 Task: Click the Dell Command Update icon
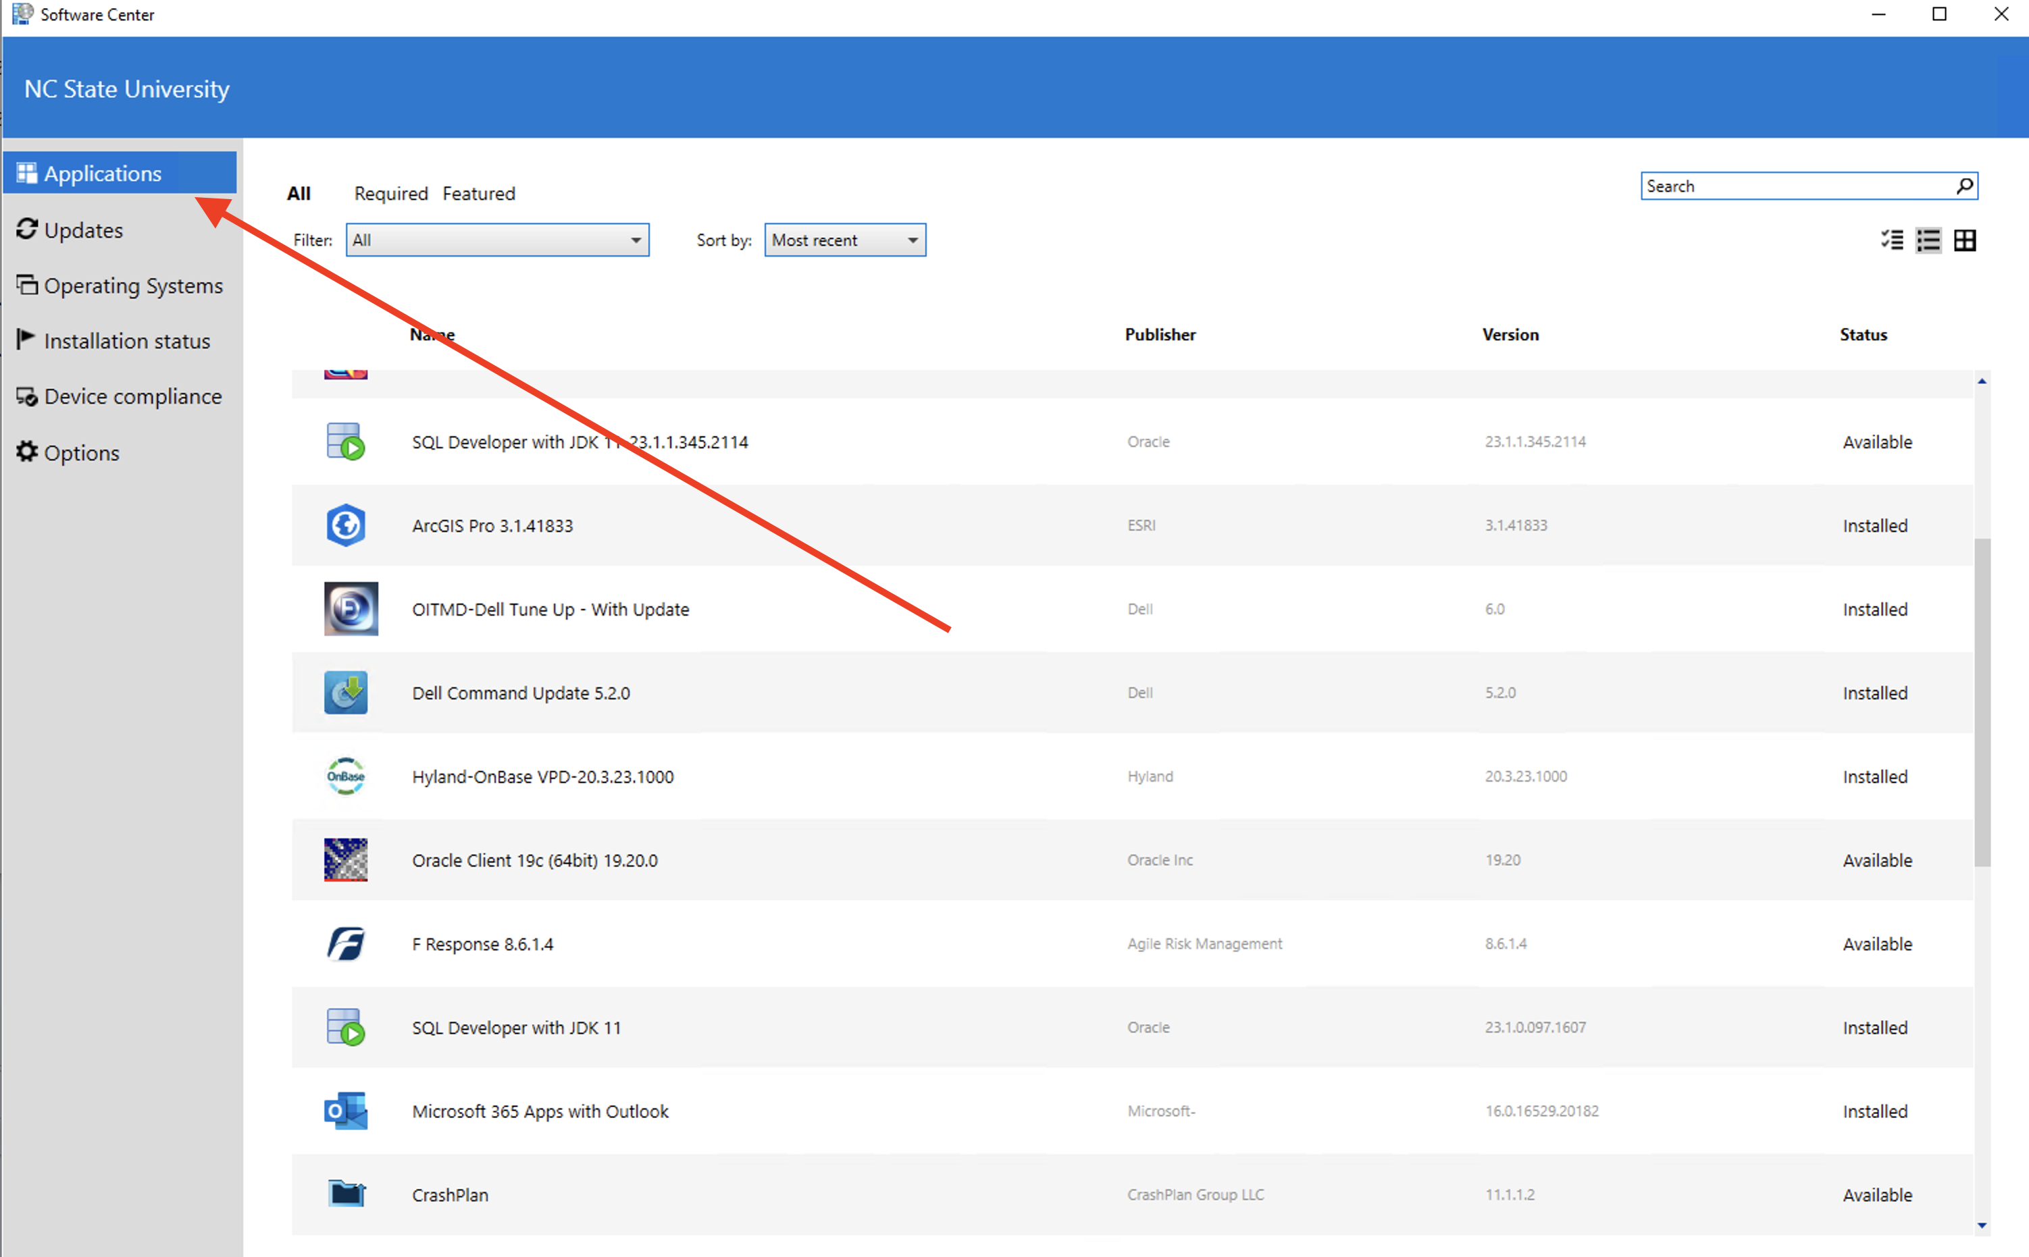346,693
